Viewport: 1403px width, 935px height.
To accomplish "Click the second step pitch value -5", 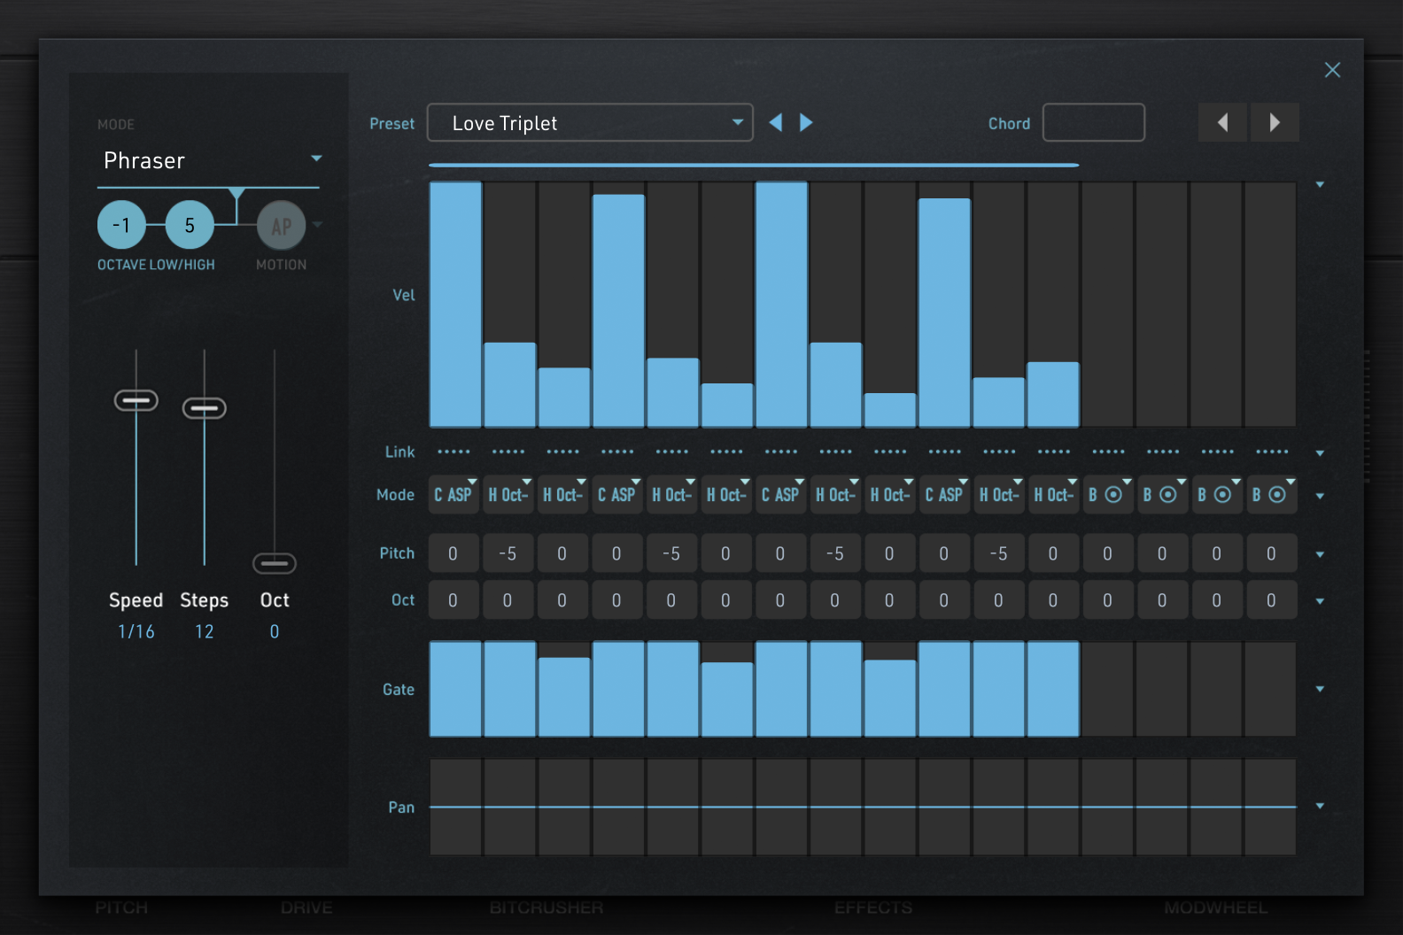I will [508, 553].
